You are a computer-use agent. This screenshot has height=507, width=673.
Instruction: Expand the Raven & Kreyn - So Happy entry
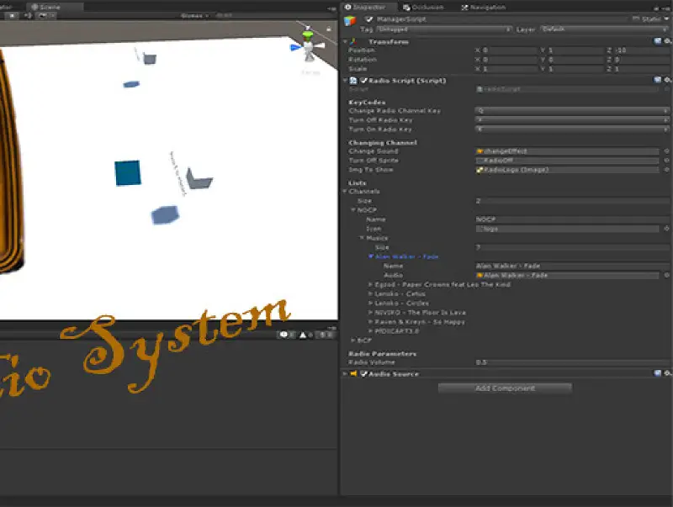(370, 322)
